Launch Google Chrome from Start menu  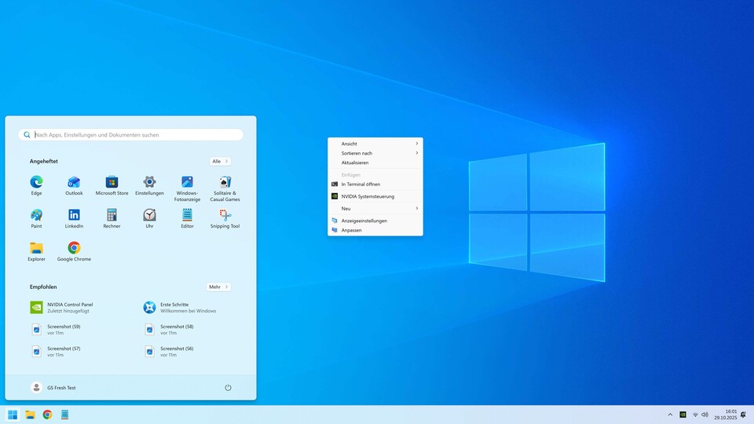[74, 251]
